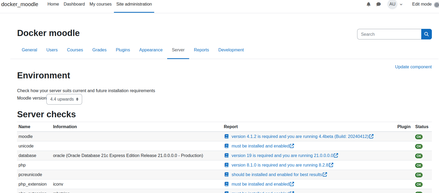Click the Edit mode label

pos(422,4)
